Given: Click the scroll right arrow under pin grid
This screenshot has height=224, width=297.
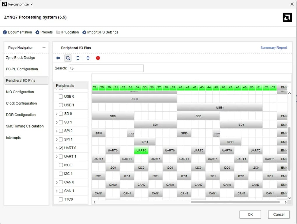Looking at the screenshot, I should [x=285, y=202].
